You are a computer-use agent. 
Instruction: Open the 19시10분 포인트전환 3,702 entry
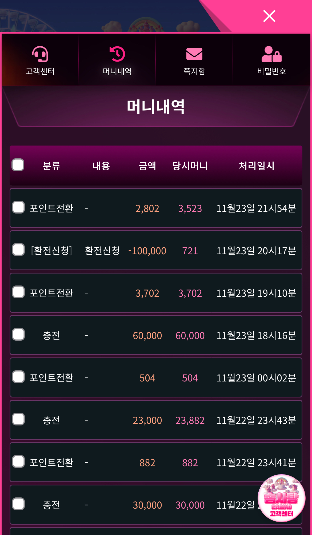[156, 293]
